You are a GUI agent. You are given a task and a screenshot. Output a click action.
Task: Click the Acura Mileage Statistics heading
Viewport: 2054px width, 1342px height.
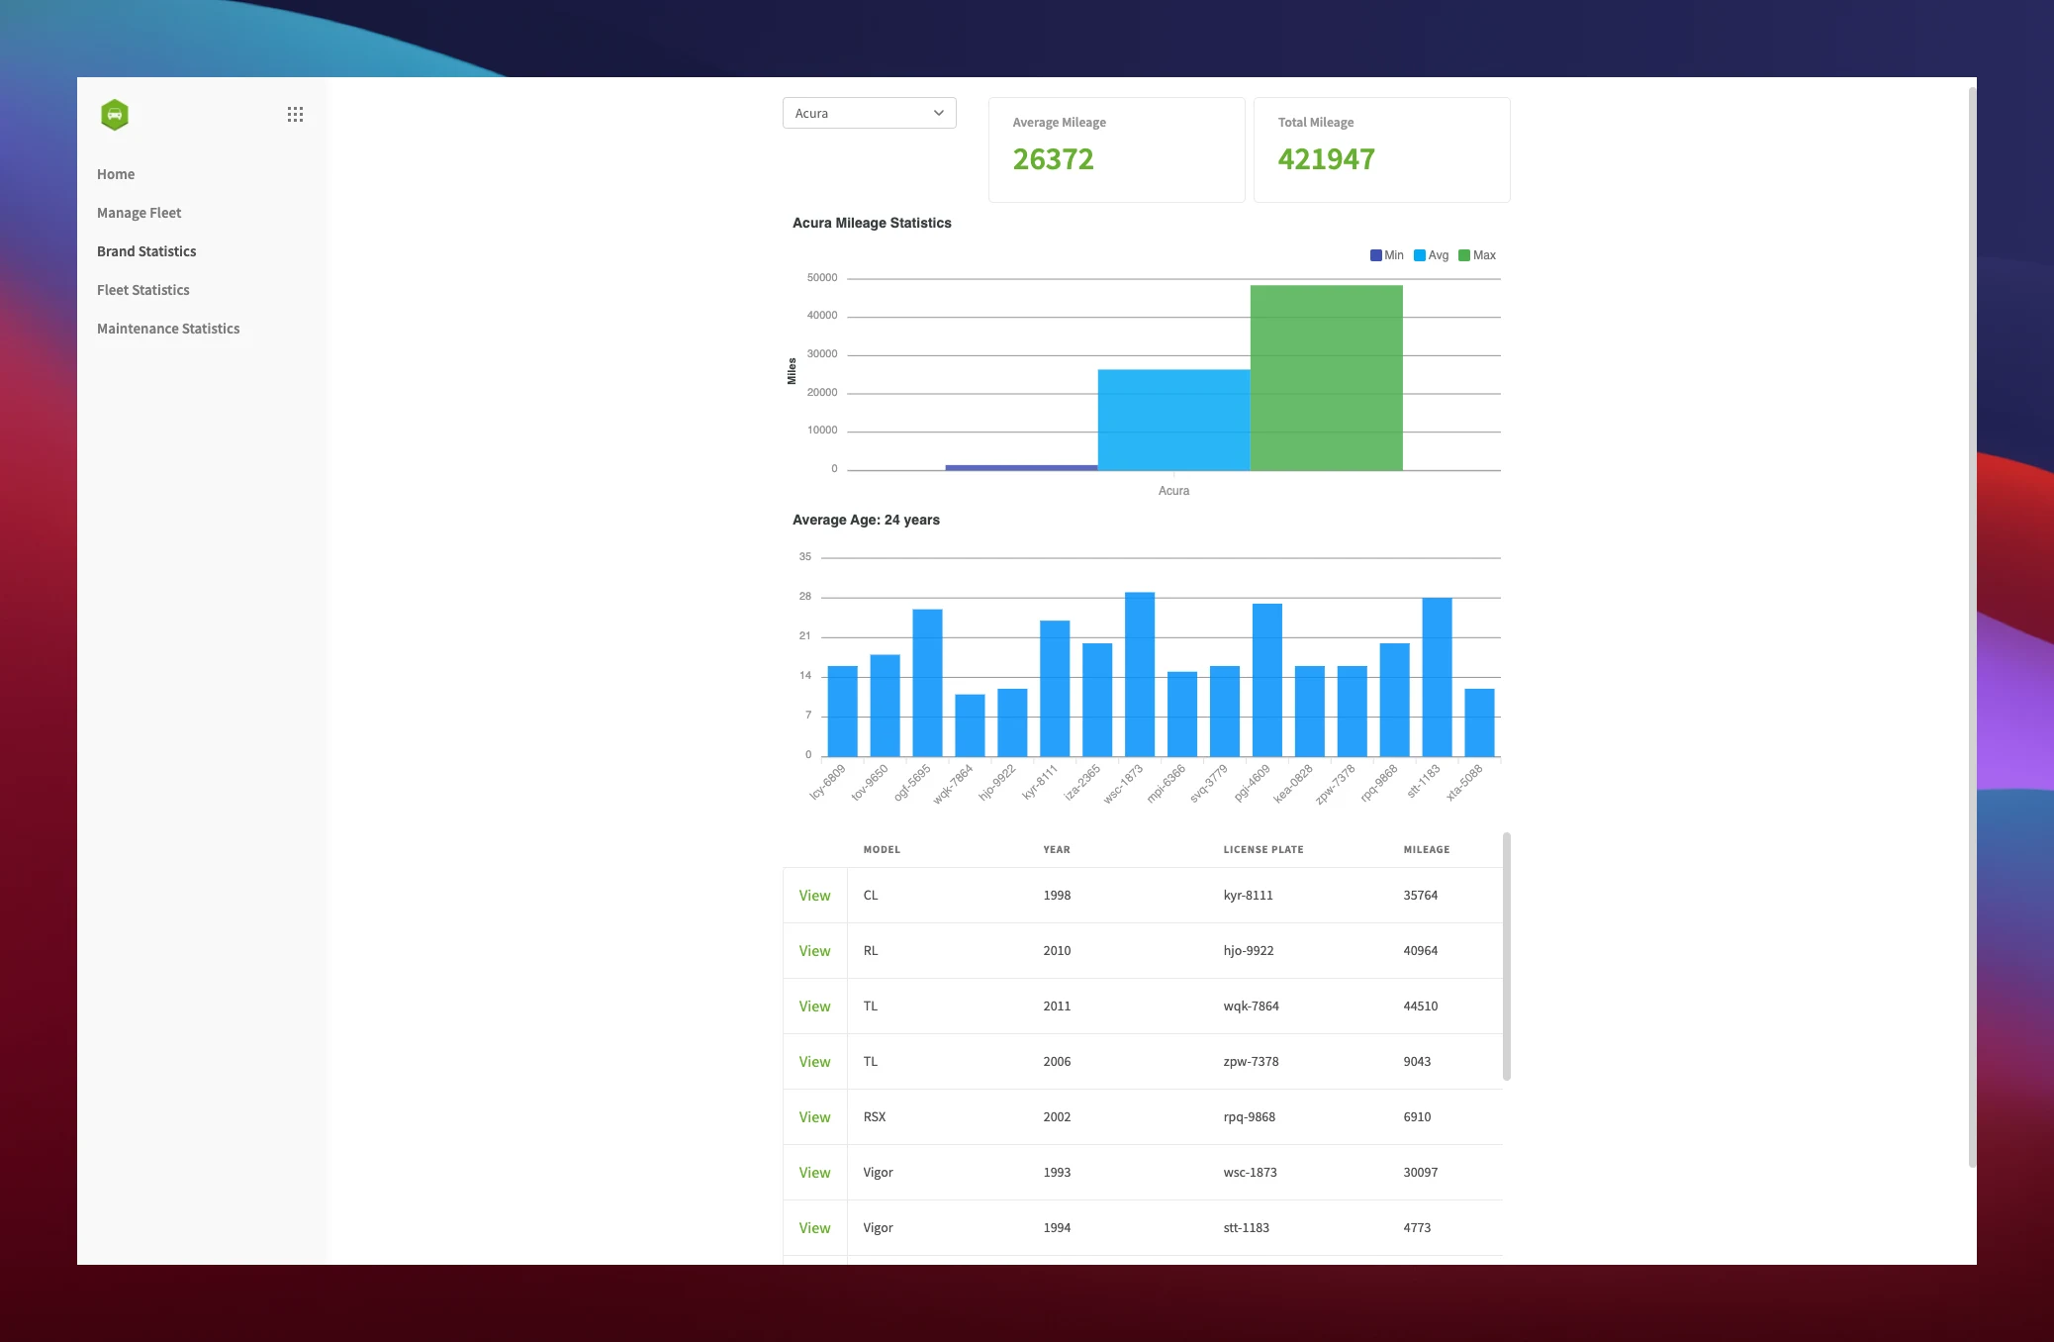872,223
